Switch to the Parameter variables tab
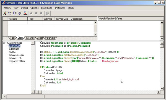This screenshot has height=100, width=166. (50, 38)
